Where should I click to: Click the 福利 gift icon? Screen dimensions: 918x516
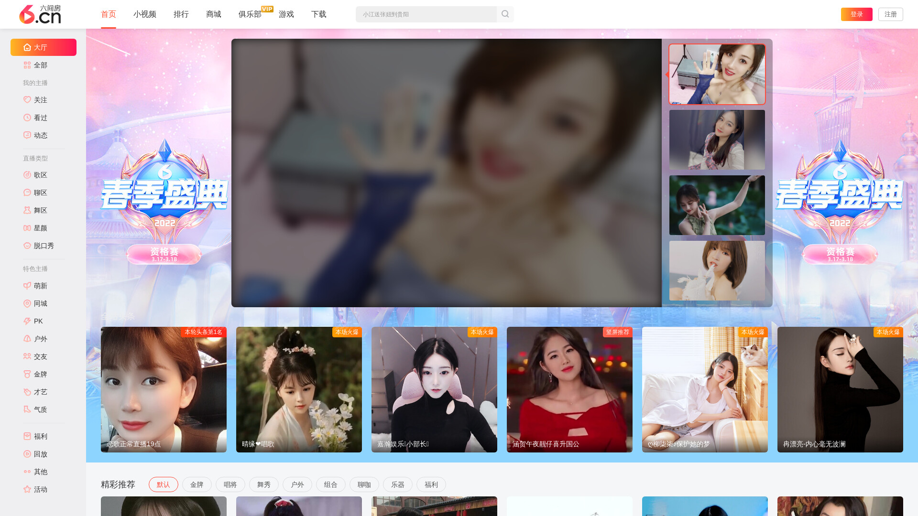click(x=27, y=436)
